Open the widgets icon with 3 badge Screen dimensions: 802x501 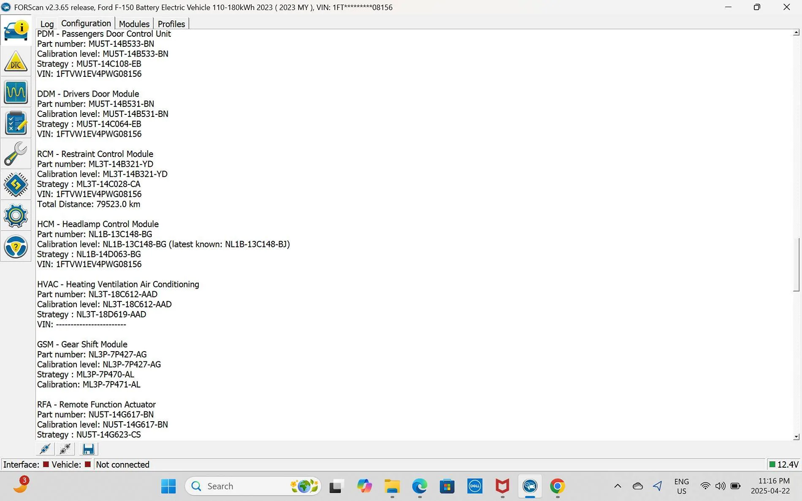pyautogui.click(x=20, y=485)
